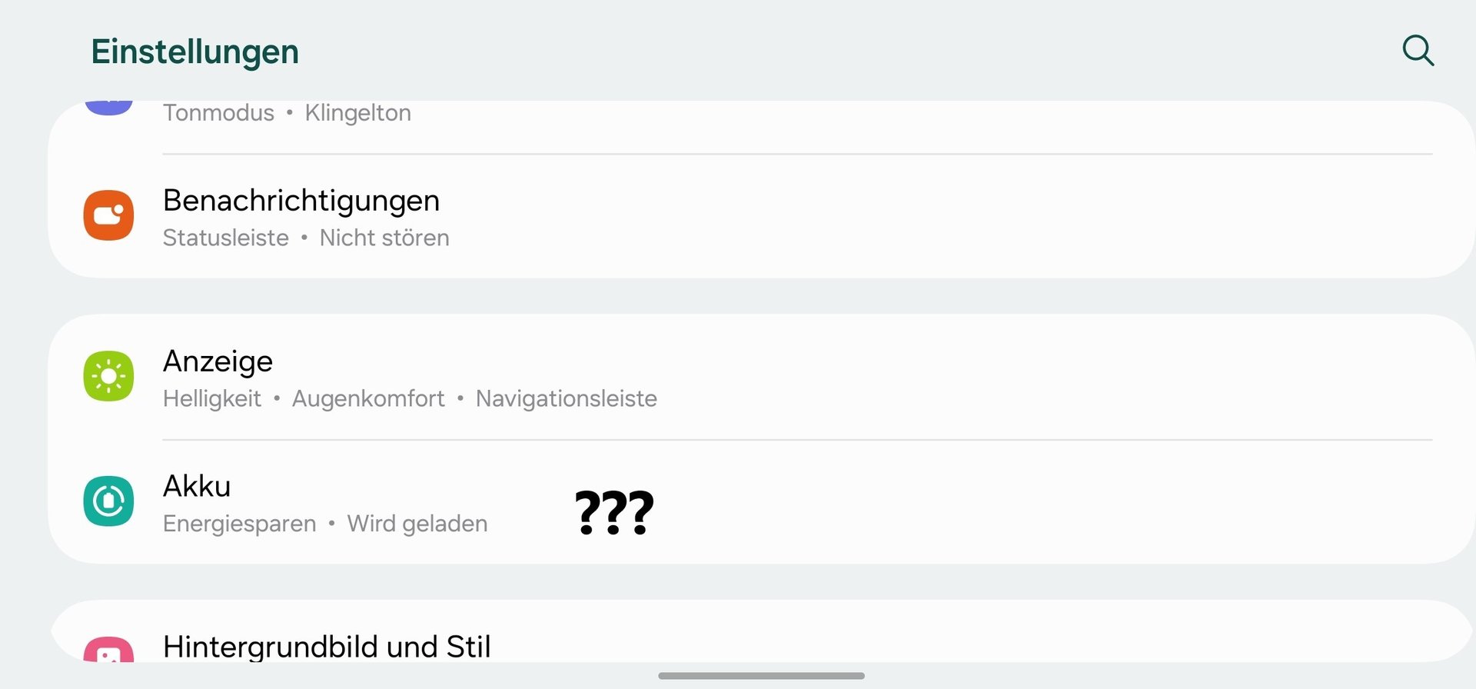Open the Benachrichtigungen settings entry
The height and width of the screenshot is (689, 1476).
tap(301, 201)
